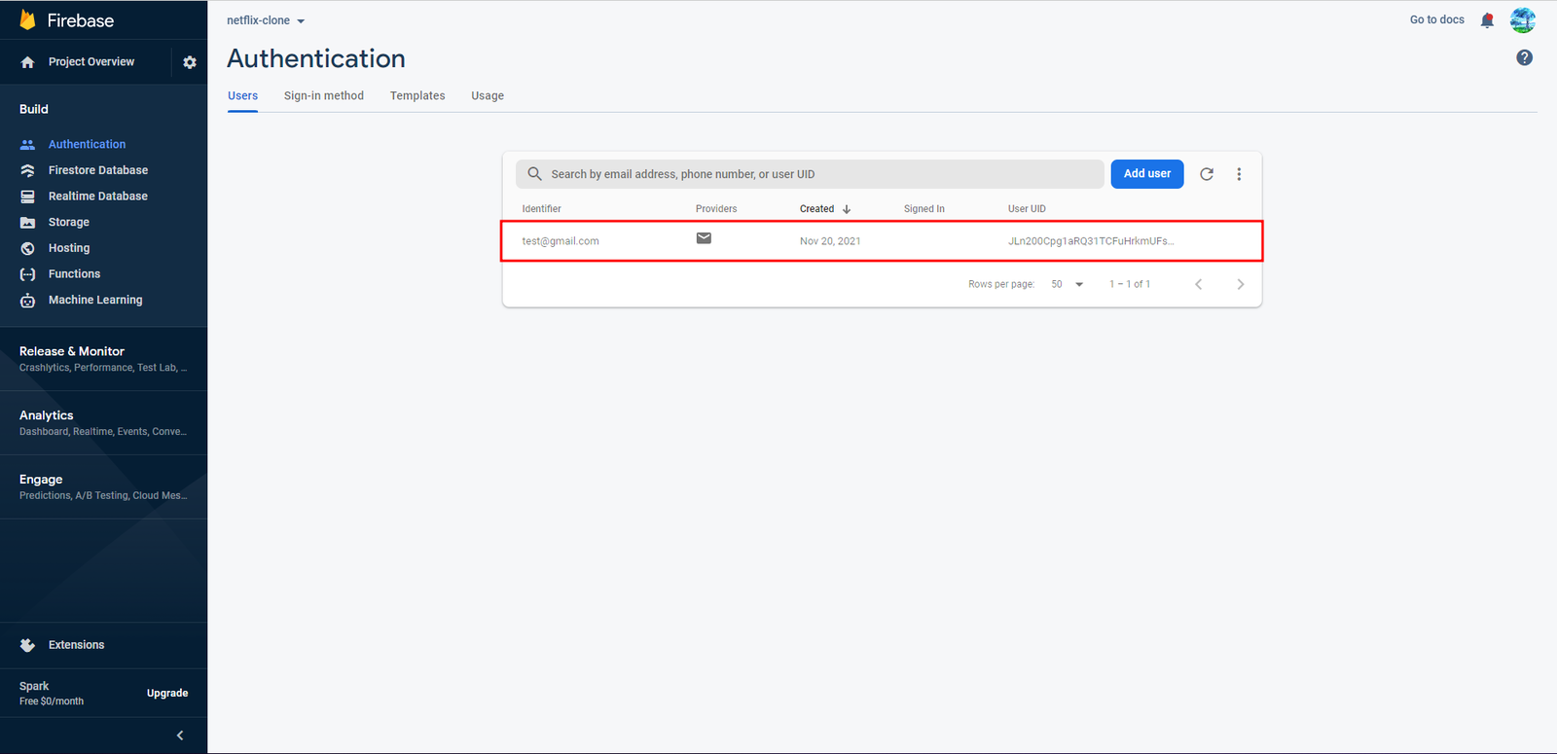Click the Firebase flame logo

(27, 20)
